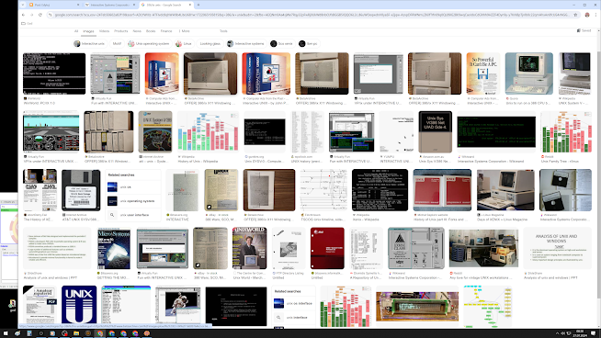The height and width of the screenshot is (338, 601).
Task: Expand the More search filters dropdown
Action: (x=185, y=31)
